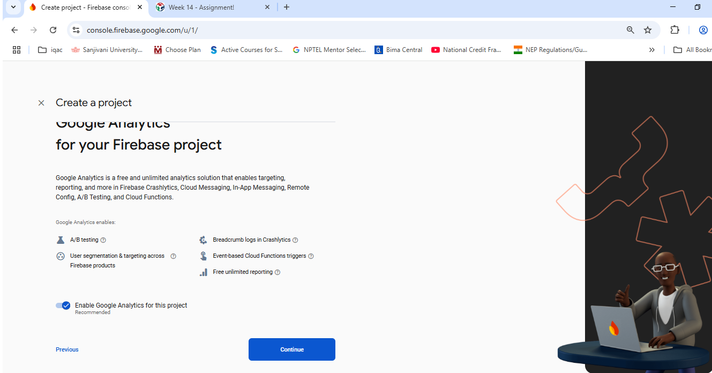This screenshot has width=712, height=373.
Task: Open the Extensions puzzle icon
Action: [x=675, y=30]
